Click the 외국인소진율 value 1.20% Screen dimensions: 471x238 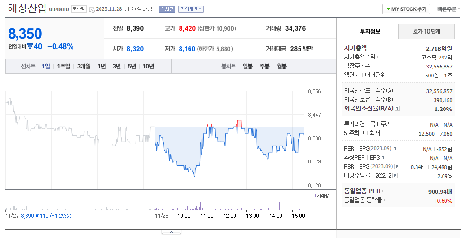coord(443,109)
